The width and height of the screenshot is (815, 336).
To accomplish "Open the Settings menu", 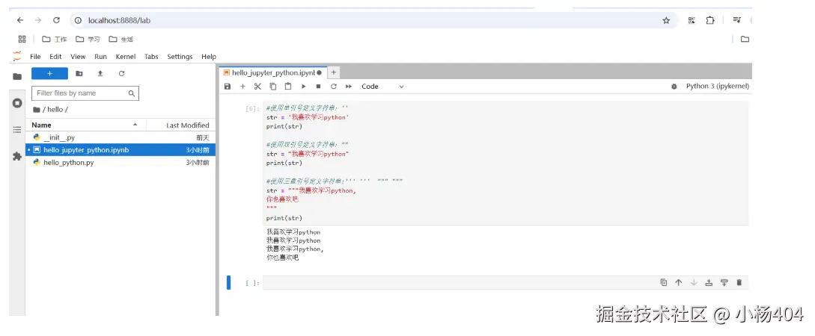I will pyautogui.click(x=180, y=57).
